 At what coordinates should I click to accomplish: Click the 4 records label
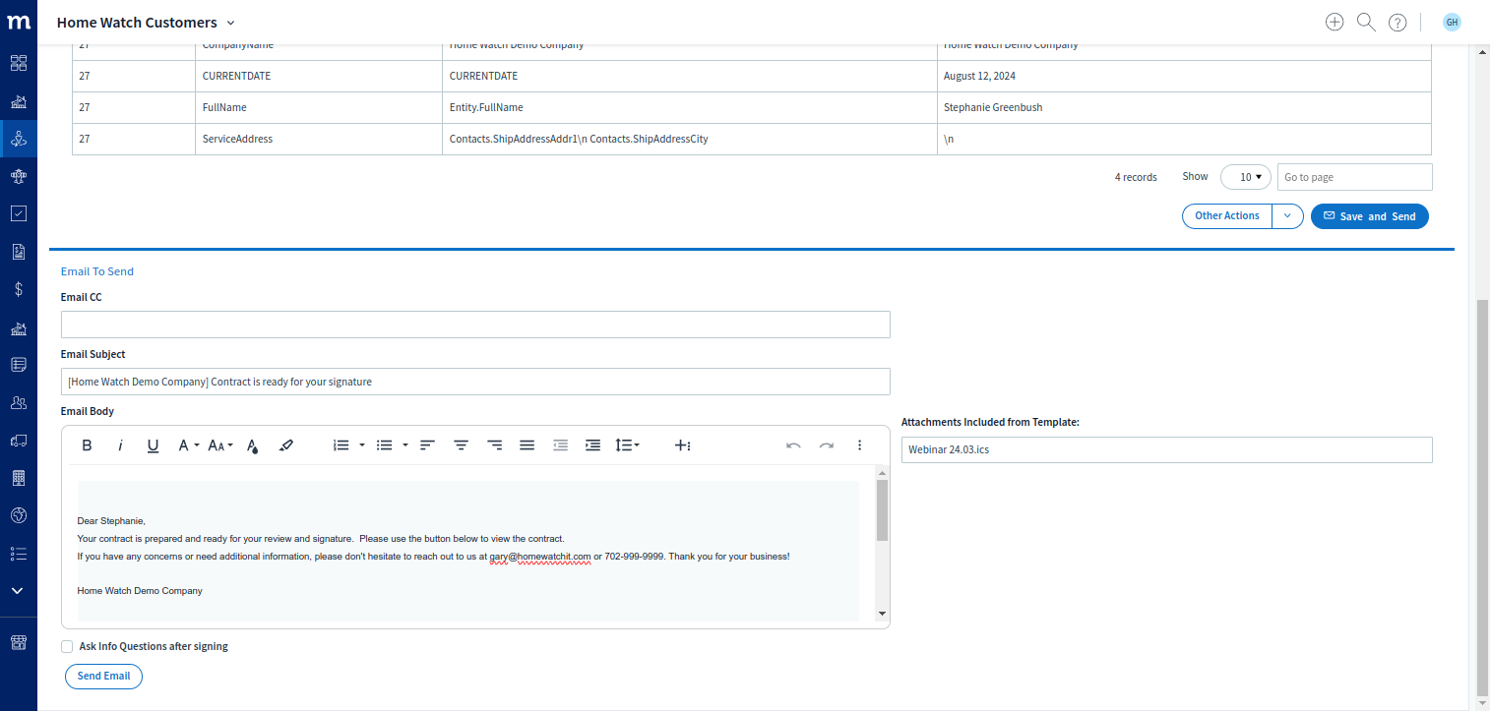(x=1136, y=177)
